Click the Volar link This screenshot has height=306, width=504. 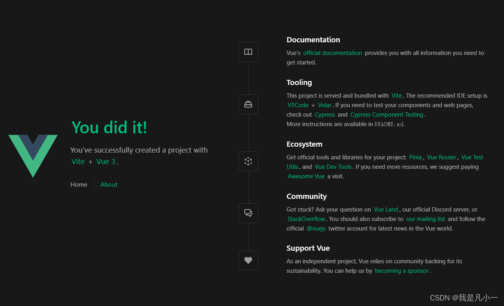pos(325,105)
